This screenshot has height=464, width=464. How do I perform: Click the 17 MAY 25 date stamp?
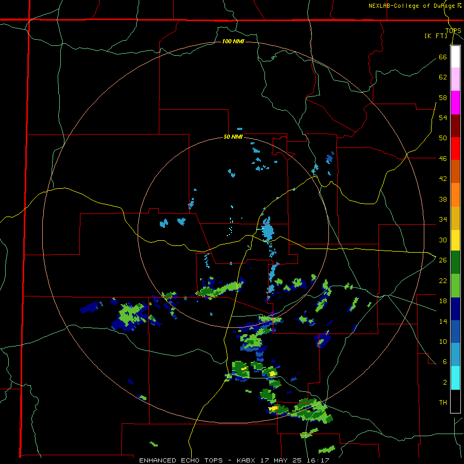click(x=281, y=460)
